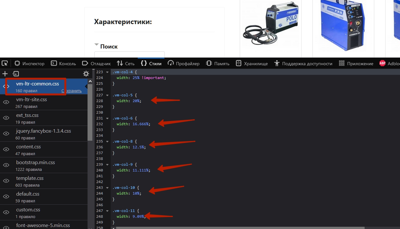Create a new stylesheet with plus icon
The height and width of the screenshot is (229, 400).
click(x=5, y=74)
